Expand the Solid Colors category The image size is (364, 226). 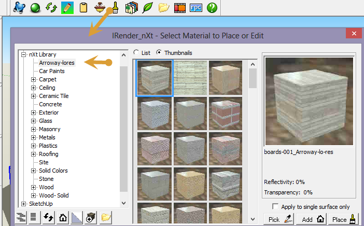33,171
